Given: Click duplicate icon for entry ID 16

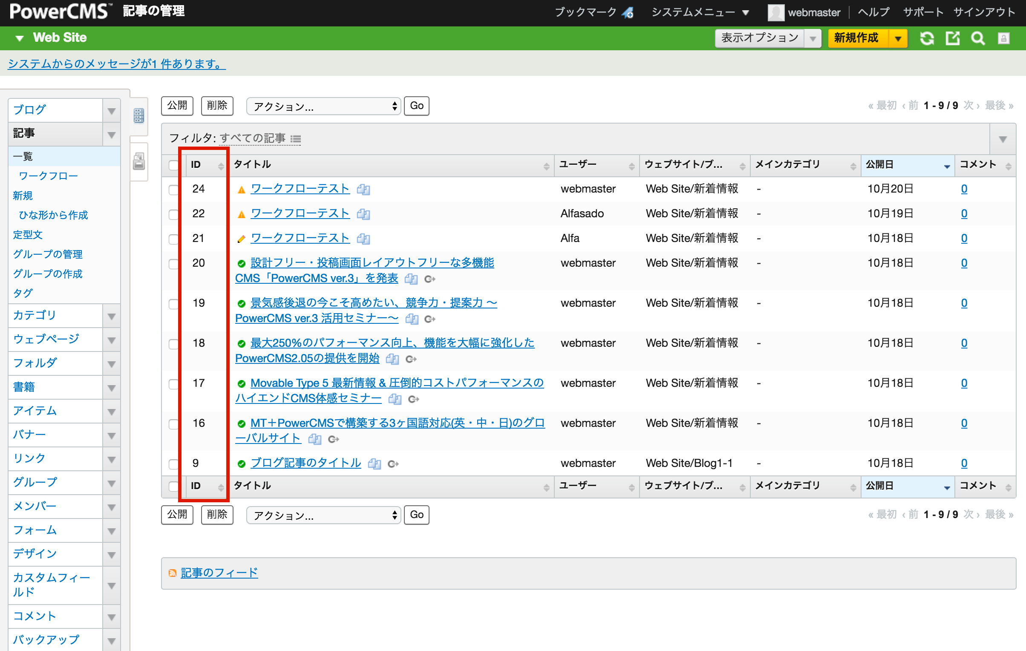Looking at the screenshot, I should coord(315,439).
